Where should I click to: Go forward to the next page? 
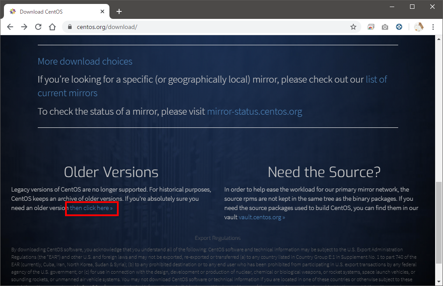(x=24, y=27)
